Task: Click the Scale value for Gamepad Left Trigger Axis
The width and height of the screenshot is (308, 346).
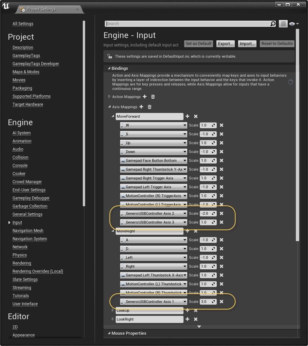Action: tap(206, 187)
